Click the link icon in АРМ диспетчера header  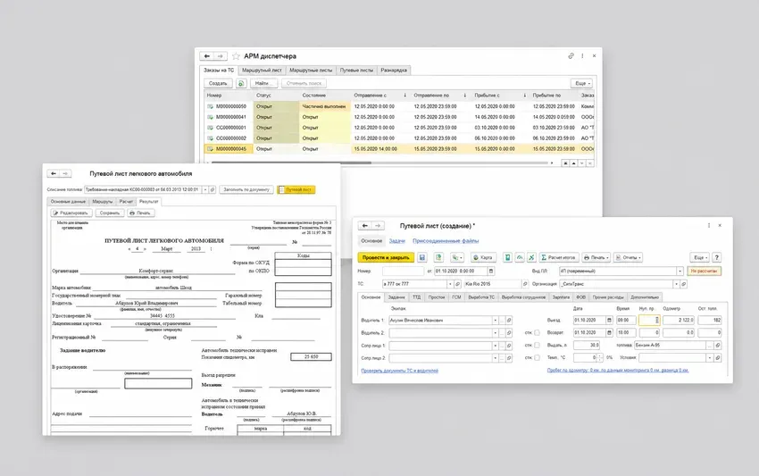click(x=571, y=55)
